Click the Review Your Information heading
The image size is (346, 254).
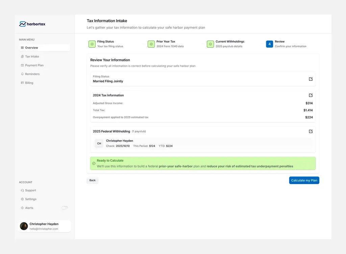click(x=110, y=60)
